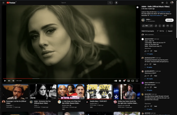Screen dimensions: 177x115
Task: Toggle the autoplay switch
Action: coord(116,81)
